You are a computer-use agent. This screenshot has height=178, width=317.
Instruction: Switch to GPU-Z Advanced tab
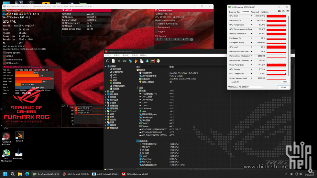tap(255, 12)
